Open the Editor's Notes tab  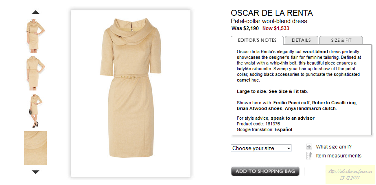coord(257,40)
